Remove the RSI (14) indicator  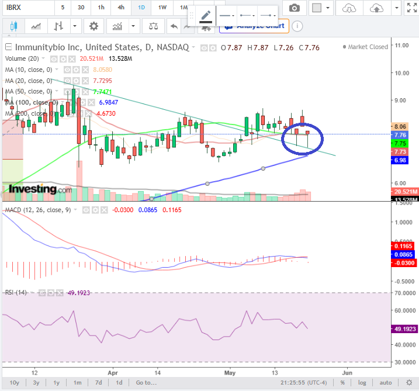tap(60, 293)
